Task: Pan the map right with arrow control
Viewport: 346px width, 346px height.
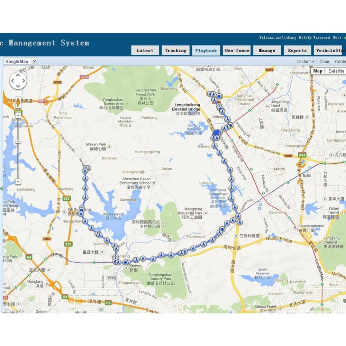Action: (x=24, y=81)
